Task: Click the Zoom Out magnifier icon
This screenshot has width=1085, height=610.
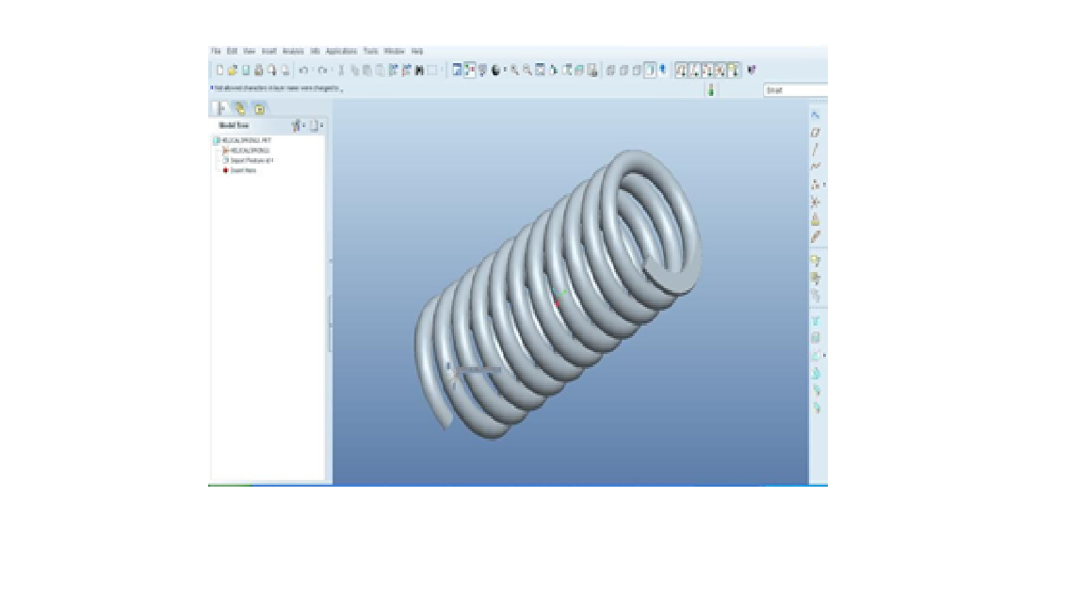Action: point(527,70)
